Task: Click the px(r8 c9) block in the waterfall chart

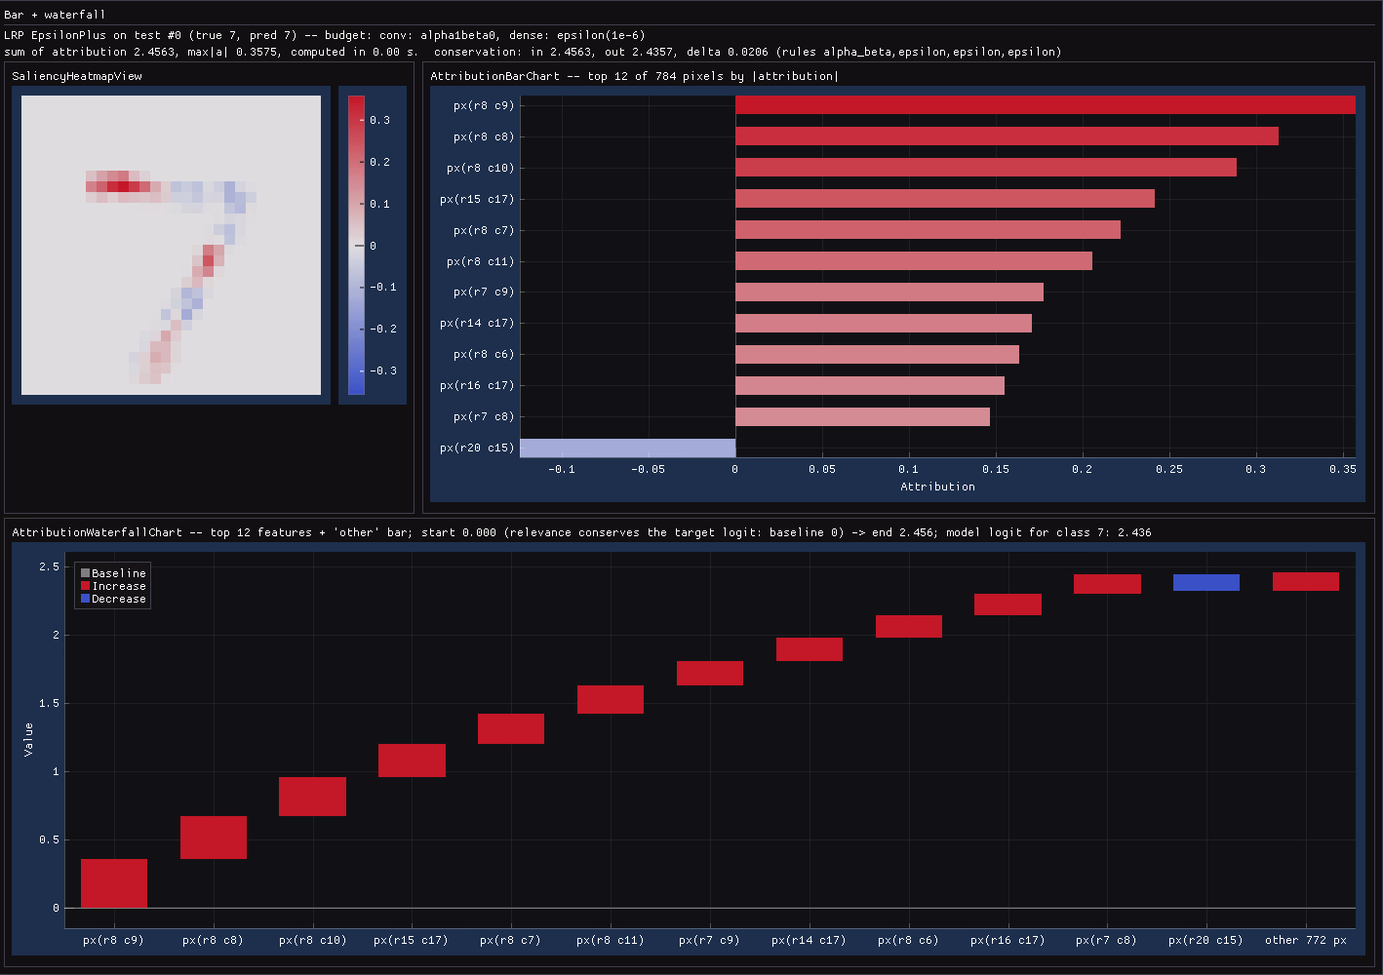Action: point(114,883)
